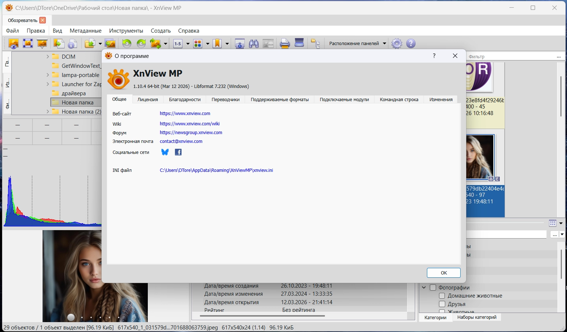Click the color label squares icon
This screenshot has width=567, height=332.
(198, 44)
